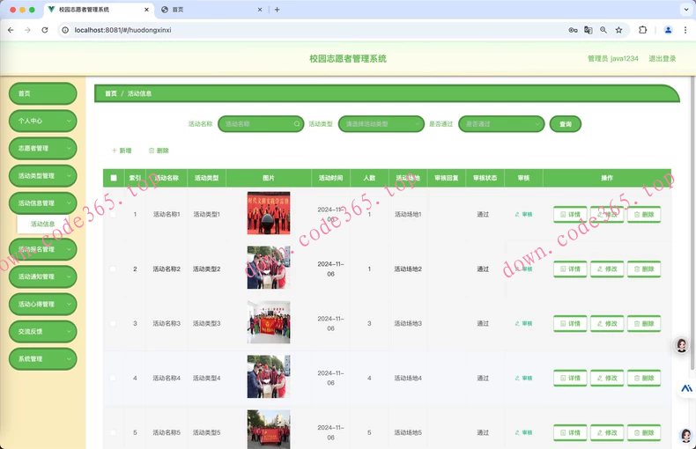
Task: Focus the 活动名称 search input field
Action: tap(261, 124)
